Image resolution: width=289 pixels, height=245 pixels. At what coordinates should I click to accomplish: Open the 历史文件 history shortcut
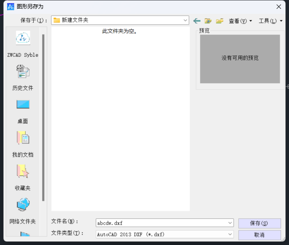point(23,78)
